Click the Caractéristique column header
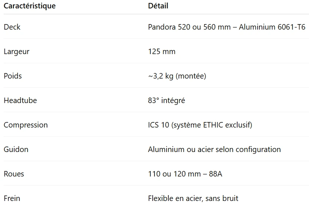This screenshot has height=209, width=309. point(30,6)
